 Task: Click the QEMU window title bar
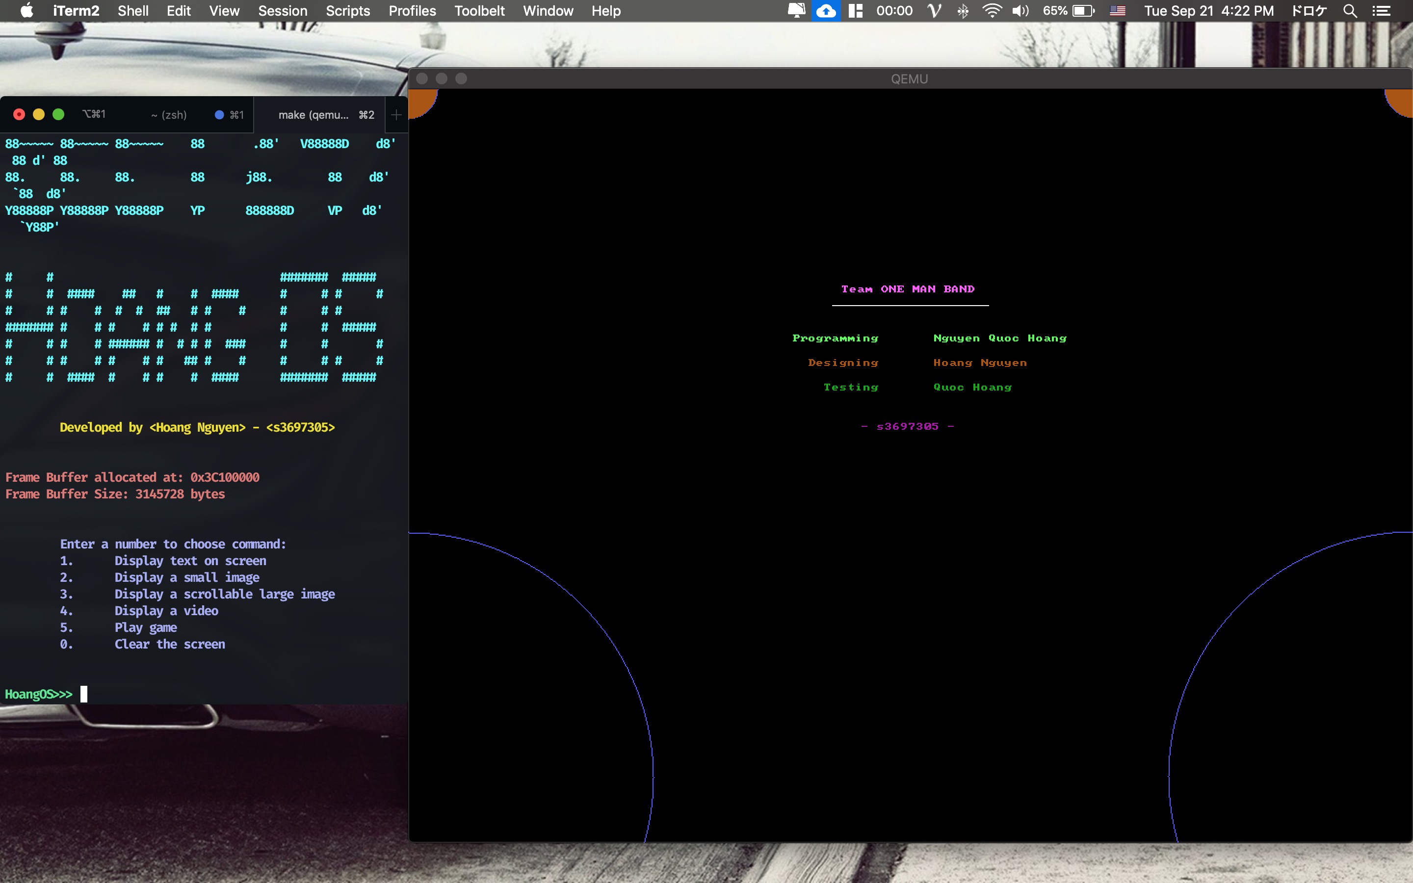pos(909,79)
